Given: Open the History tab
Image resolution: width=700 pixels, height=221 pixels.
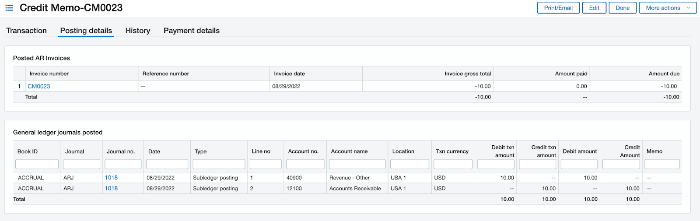Looking at the screenshot, I should [138, 31].
